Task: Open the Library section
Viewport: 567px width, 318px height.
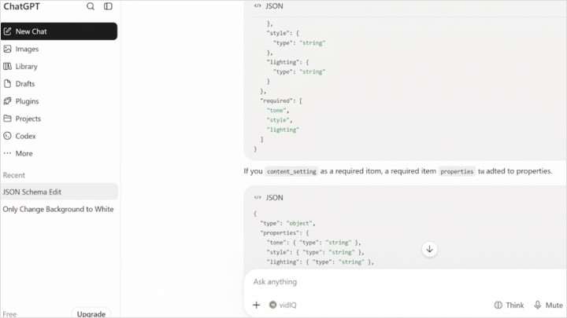Action: [59, 66]
